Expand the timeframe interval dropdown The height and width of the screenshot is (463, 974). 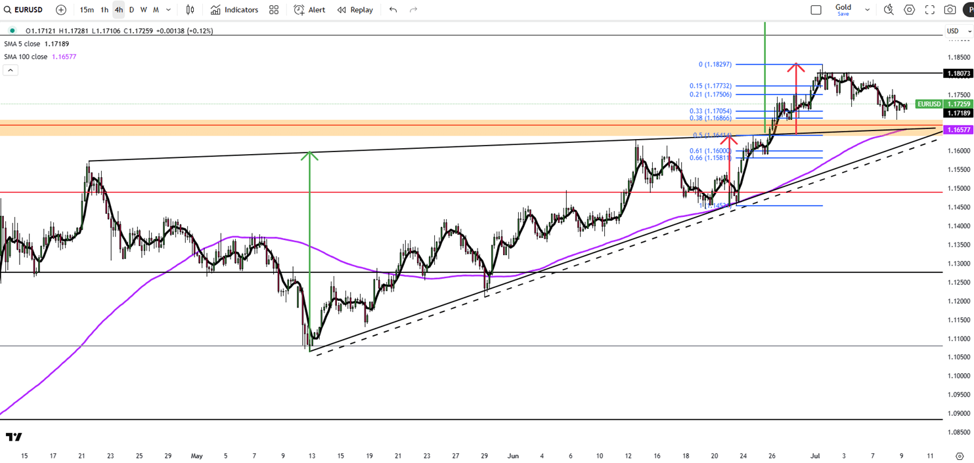point(169,10)
